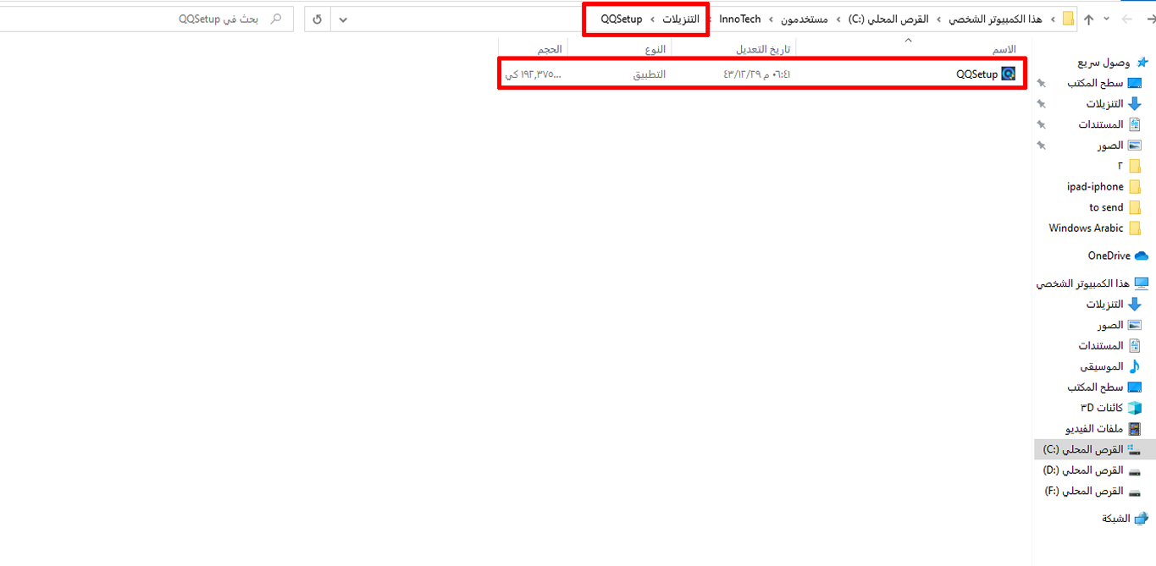Image resolution: width=1156 pixels, height=566 pixels.
Task: Open ملفات الفيديو videos folder
Action: pyautogui.click(x=1103, y=429)
